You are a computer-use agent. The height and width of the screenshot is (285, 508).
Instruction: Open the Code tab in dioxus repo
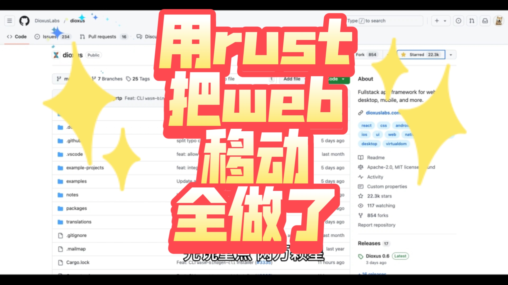[x=16, y=36]
